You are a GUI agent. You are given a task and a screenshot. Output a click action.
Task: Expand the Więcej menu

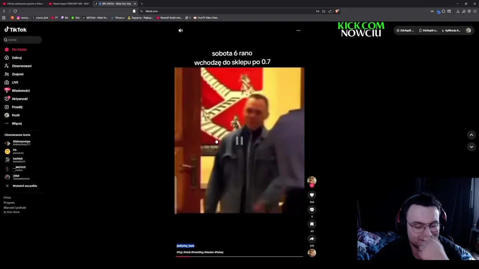[x=13, y=123]
